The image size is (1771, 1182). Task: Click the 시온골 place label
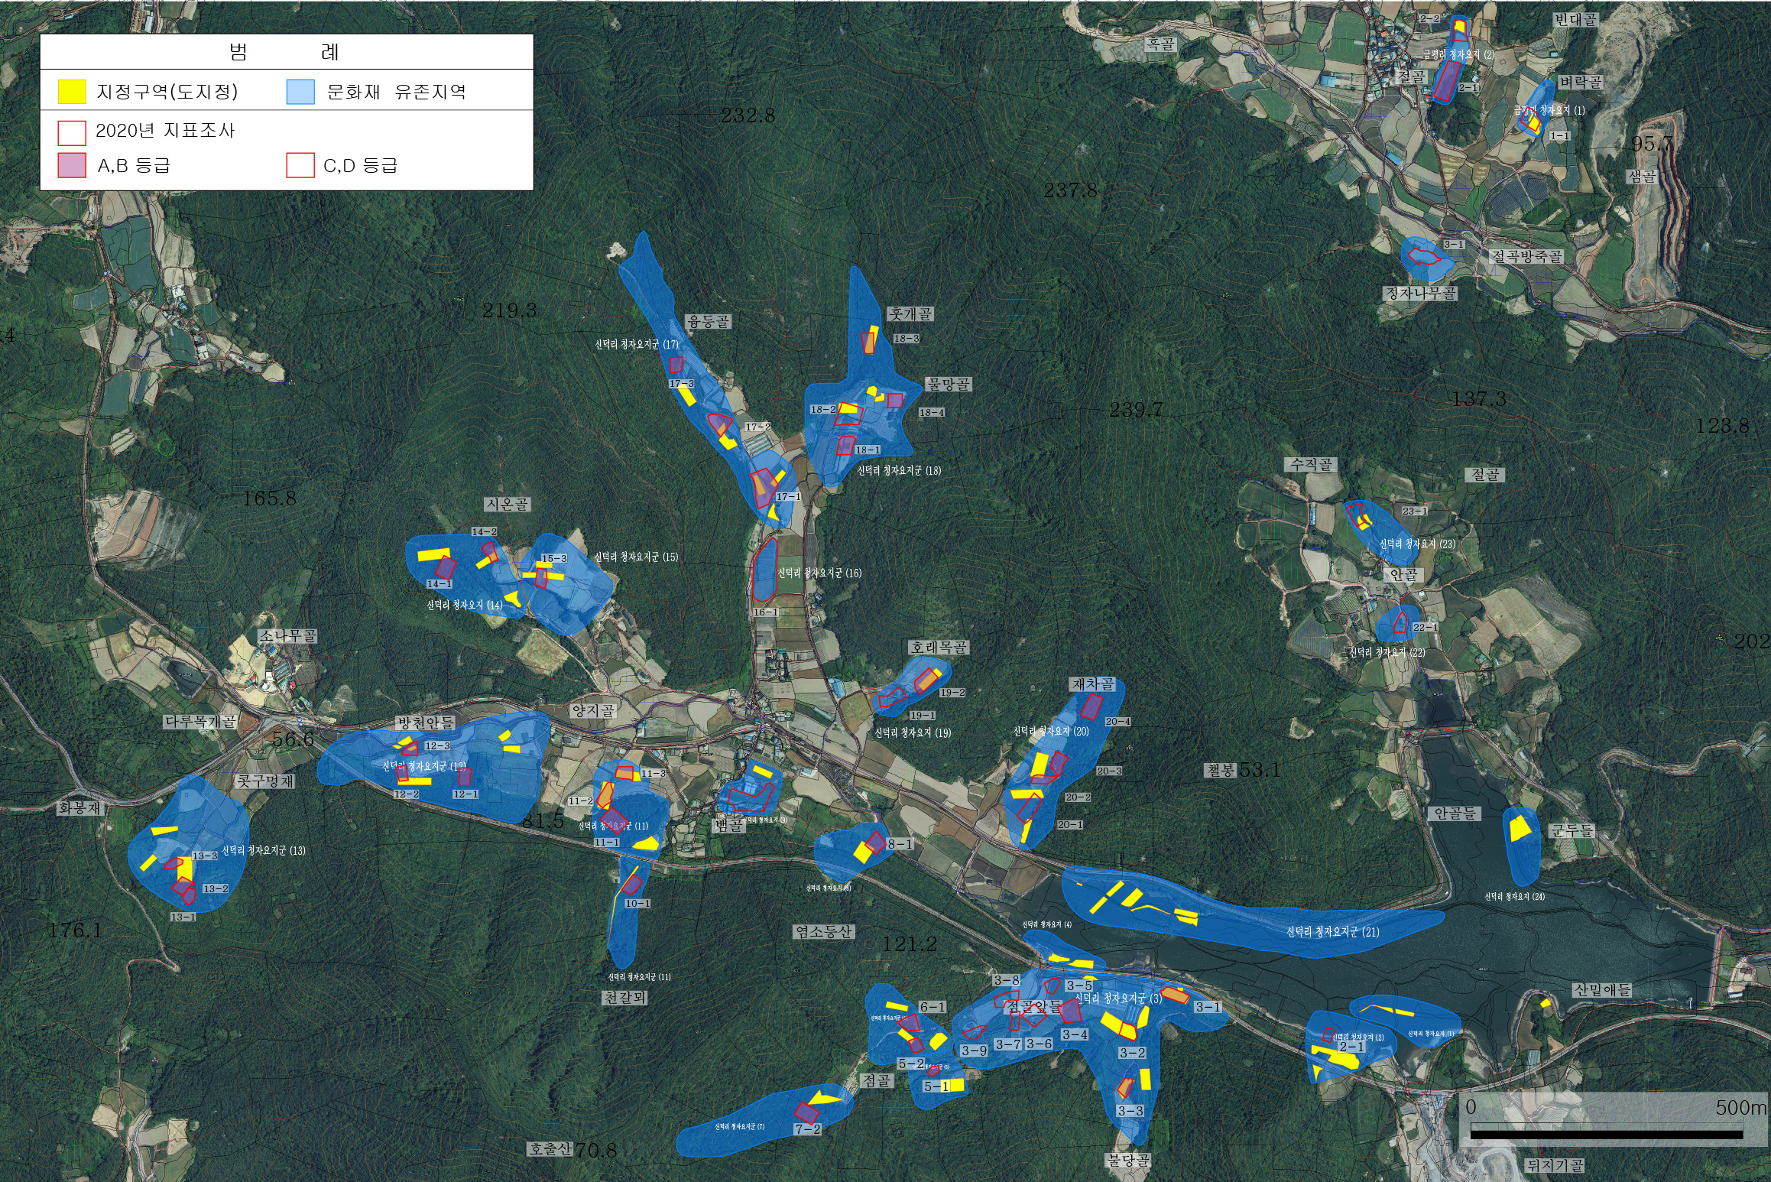[x=507, y=505]
